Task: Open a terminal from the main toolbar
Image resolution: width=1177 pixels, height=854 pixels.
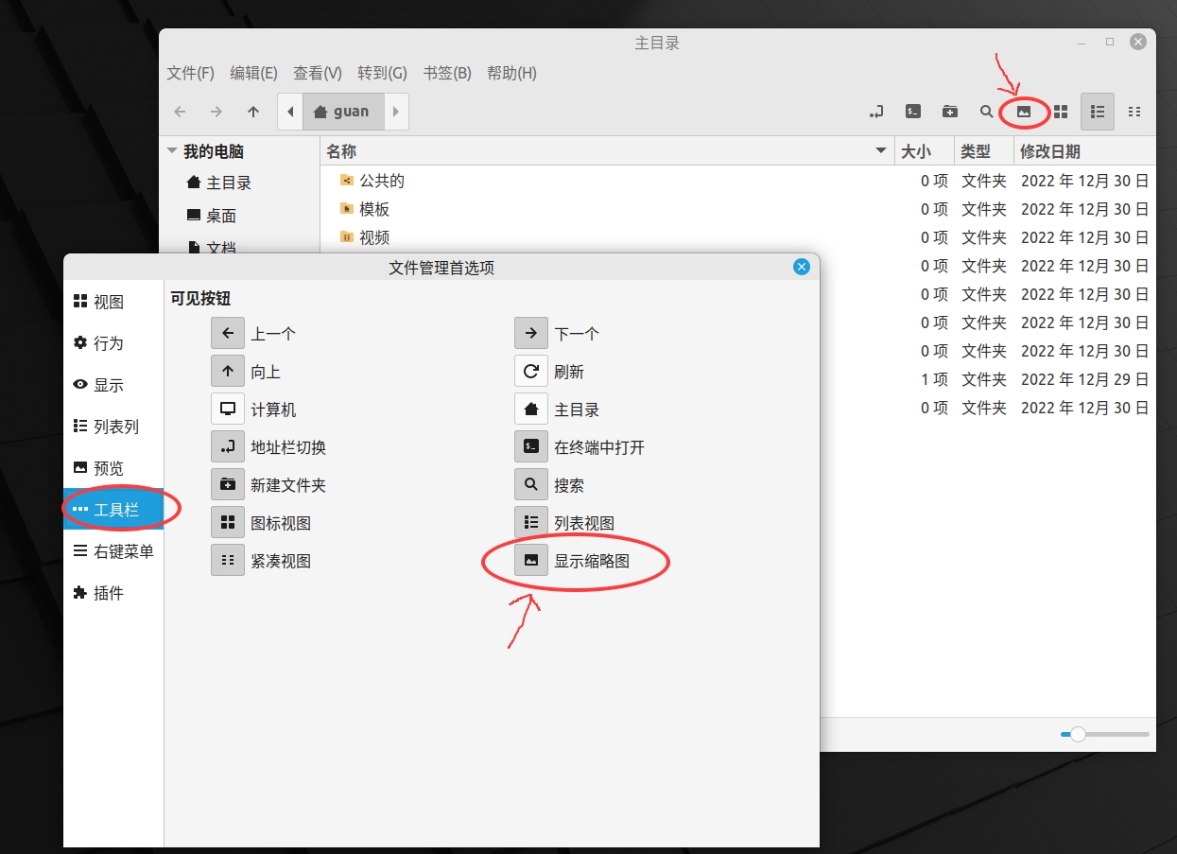Action: (x=912, y=111)
